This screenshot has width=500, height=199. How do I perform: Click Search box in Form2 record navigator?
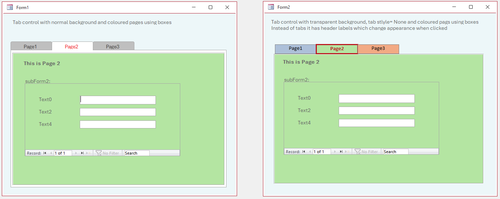click(x=395, y=152)
